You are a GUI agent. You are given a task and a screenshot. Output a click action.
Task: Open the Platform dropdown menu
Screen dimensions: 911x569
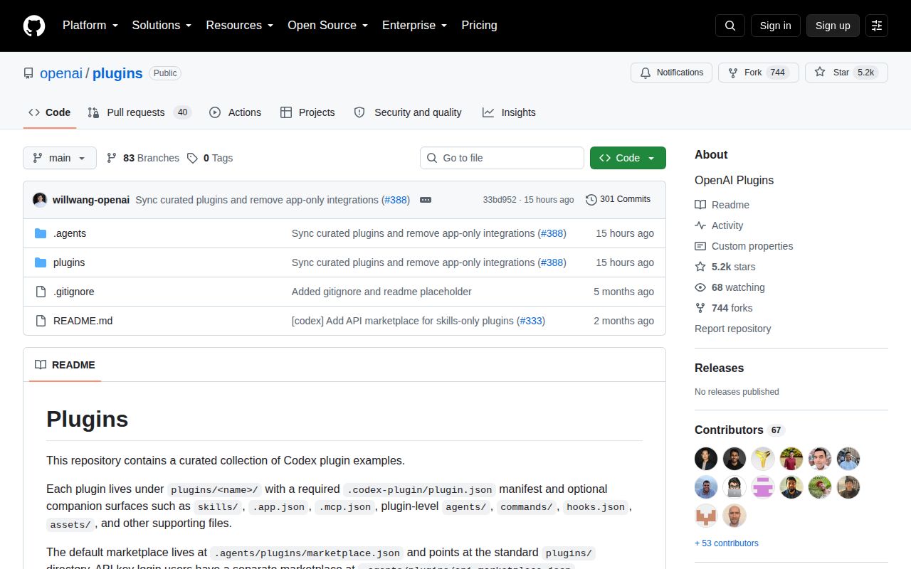pyautogui.click(x=90, y=26)
